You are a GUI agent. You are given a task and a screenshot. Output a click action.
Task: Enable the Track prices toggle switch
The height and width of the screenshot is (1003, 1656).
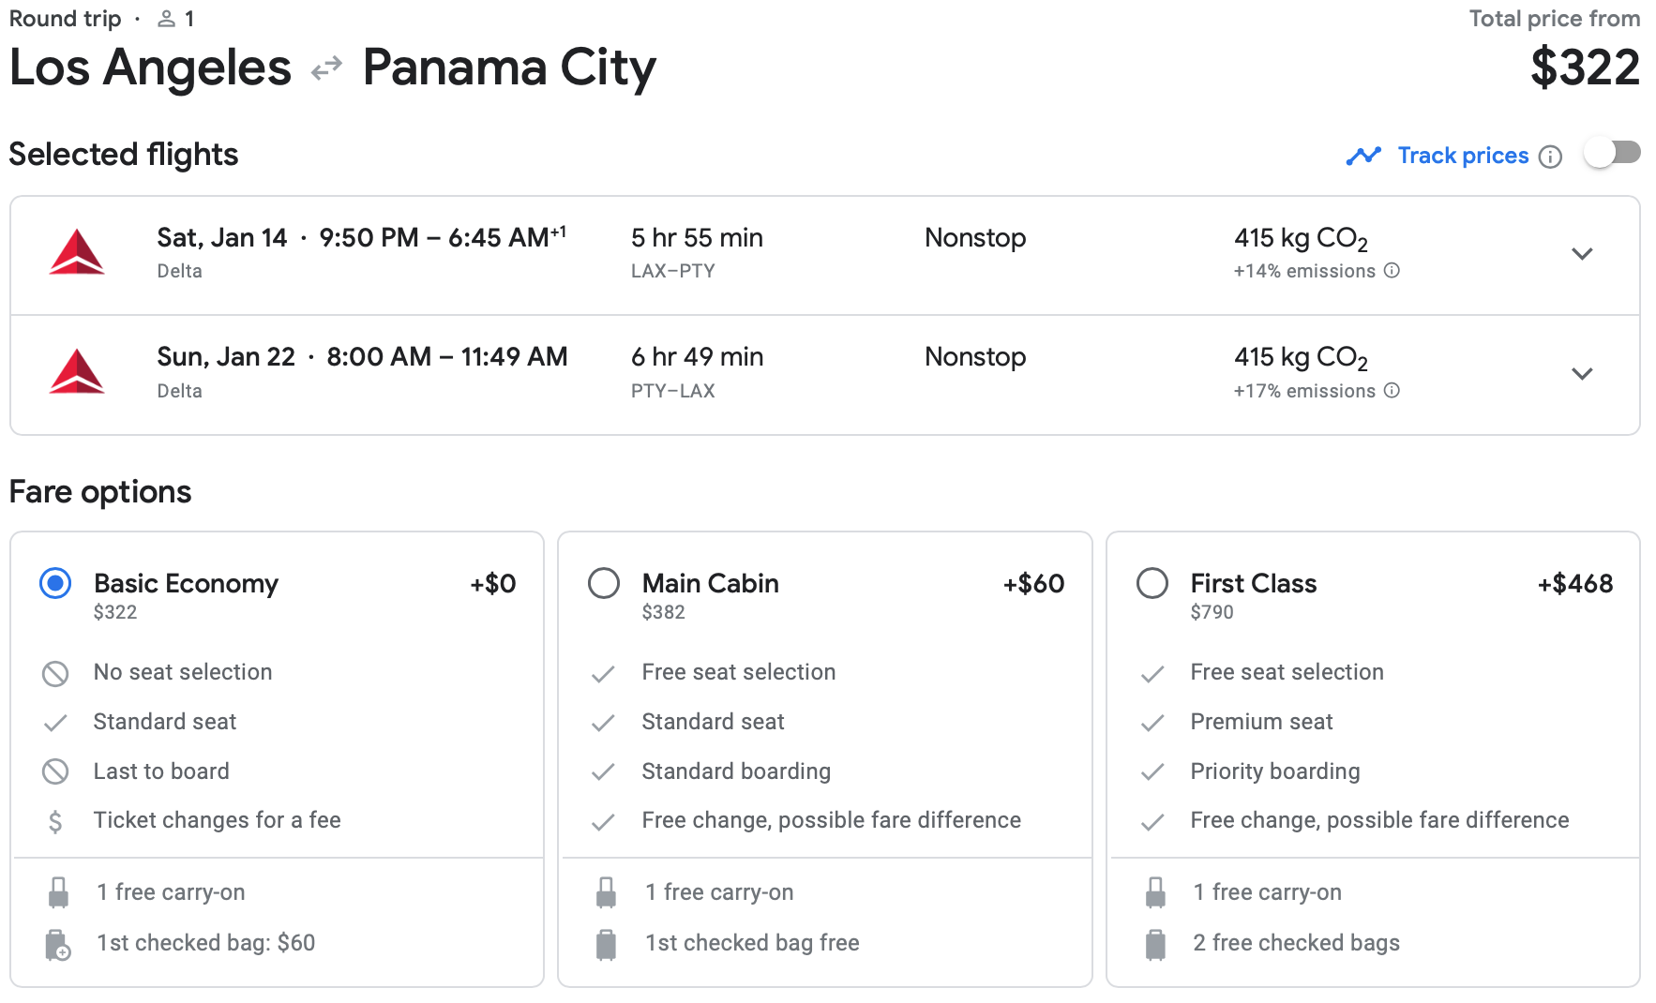[1612, 153]
